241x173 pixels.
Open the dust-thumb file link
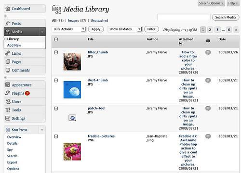point(98,80)
